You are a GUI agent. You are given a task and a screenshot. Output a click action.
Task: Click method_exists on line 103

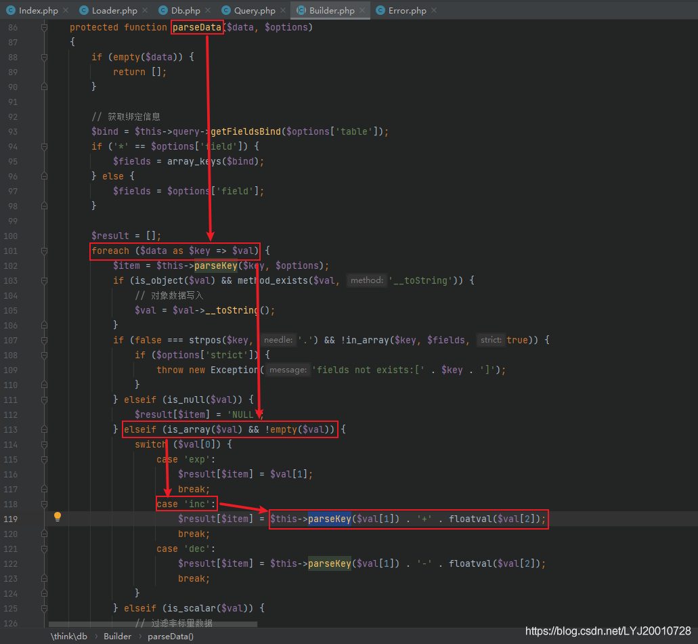272,280
